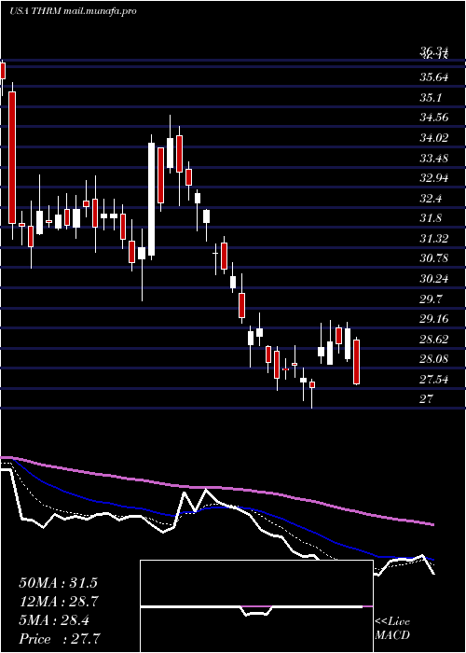466x653 pixels.
Task: Click the 35.1 price axis label
Action: click(x=431, y=97)
